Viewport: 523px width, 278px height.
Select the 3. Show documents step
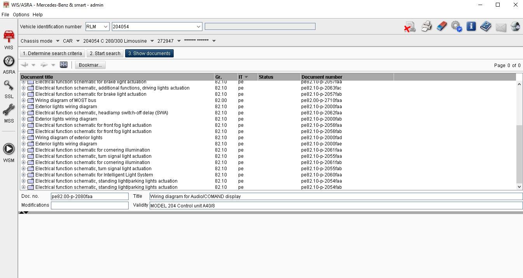149,54
